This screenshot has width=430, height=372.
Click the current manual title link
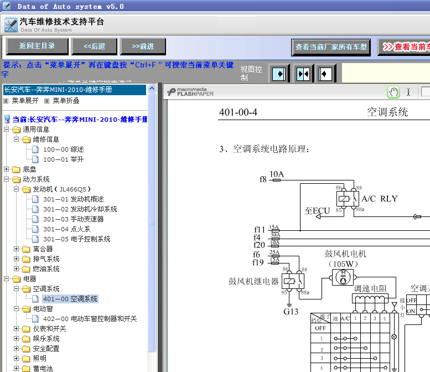click(x=80, y=120)
